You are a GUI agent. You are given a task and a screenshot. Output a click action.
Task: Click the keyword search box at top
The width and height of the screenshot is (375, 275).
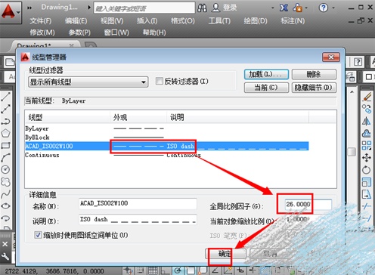coord(144,8)
